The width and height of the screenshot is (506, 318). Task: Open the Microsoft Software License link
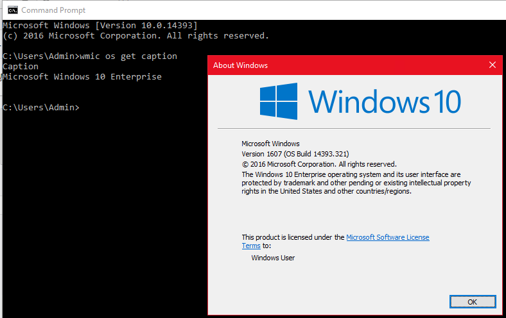pos(388,237)
